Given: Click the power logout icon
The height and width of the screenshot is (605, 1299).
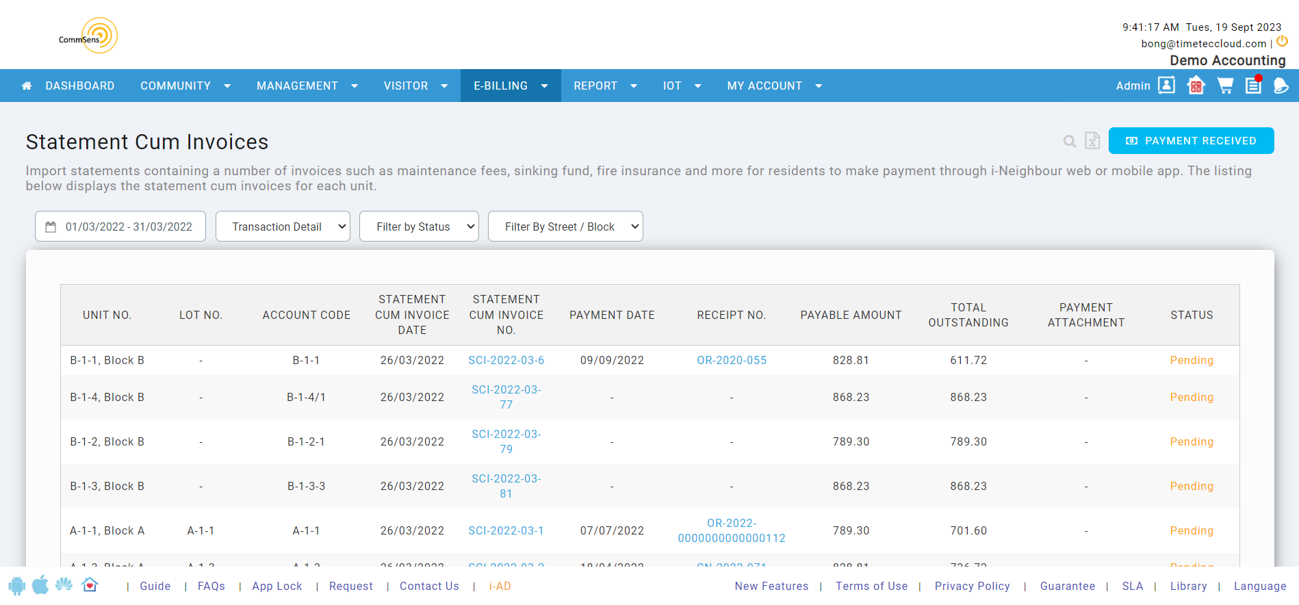Looking at the screenshot, I should [1282, 41].
